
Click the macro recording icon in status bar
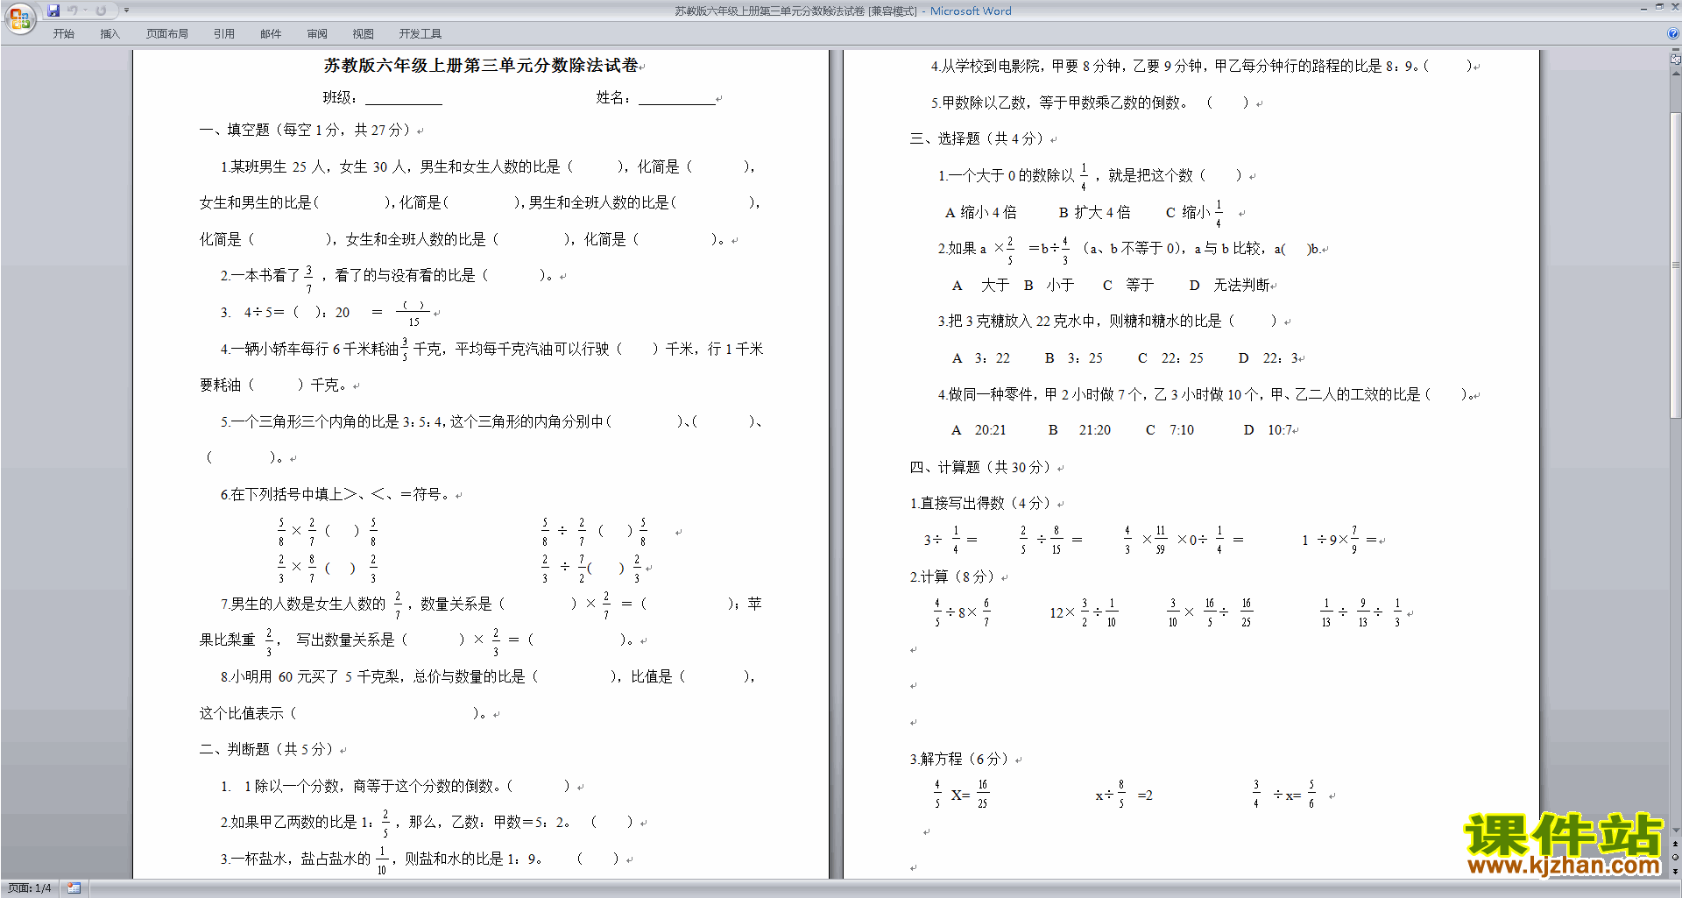[74, 888]
